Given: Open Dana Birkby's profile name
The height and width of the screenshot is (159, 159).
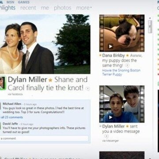Looking at the screenshot, I should pyautogui.click(x=114, y=56).
